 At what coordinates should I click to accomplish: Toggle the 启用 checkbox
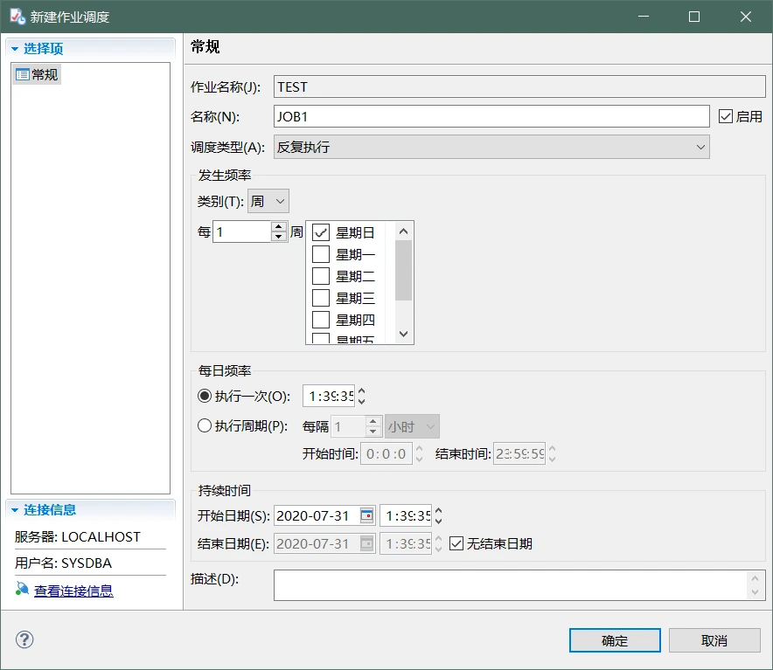pyautogui.click(x=725, y=116)
